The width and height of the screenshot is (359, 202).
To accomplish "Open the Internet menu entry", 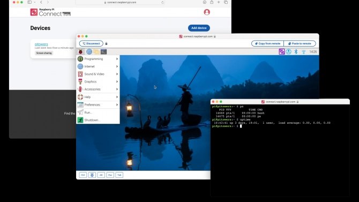I will pyautogui.click(x=98, y=66).
